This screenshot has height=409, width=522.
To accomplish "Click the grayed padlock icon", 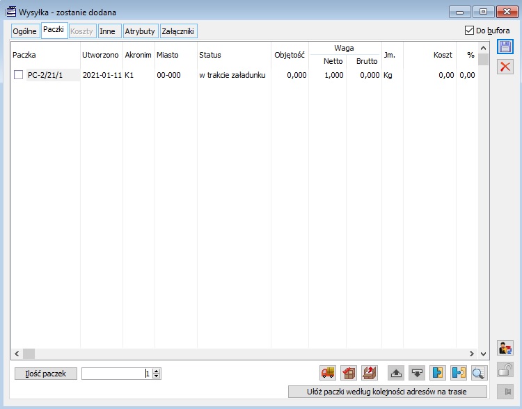I will point(505,369).
